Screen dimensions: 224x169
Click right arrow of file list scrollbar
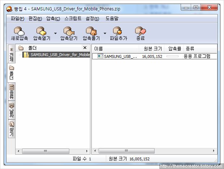point(214,151)
